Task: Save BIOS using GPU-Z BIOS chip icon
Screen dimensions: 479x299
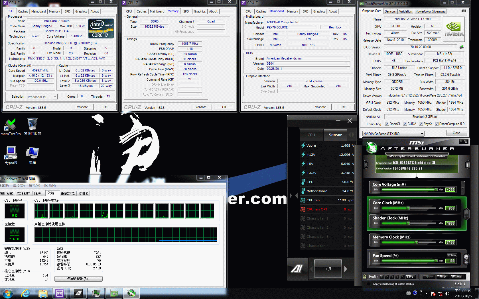Action: [462, 47]
